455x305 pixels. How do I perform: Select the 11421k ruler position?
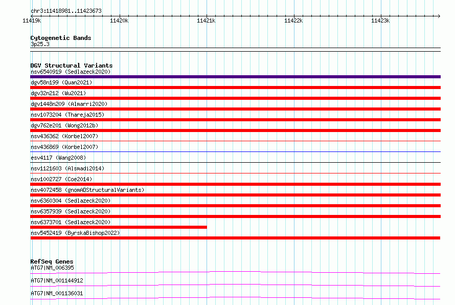[x=207, y=20]
